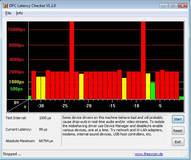Click the Stopped status bar text
Screen dimensions: 191x160
(x=12, y=154)
